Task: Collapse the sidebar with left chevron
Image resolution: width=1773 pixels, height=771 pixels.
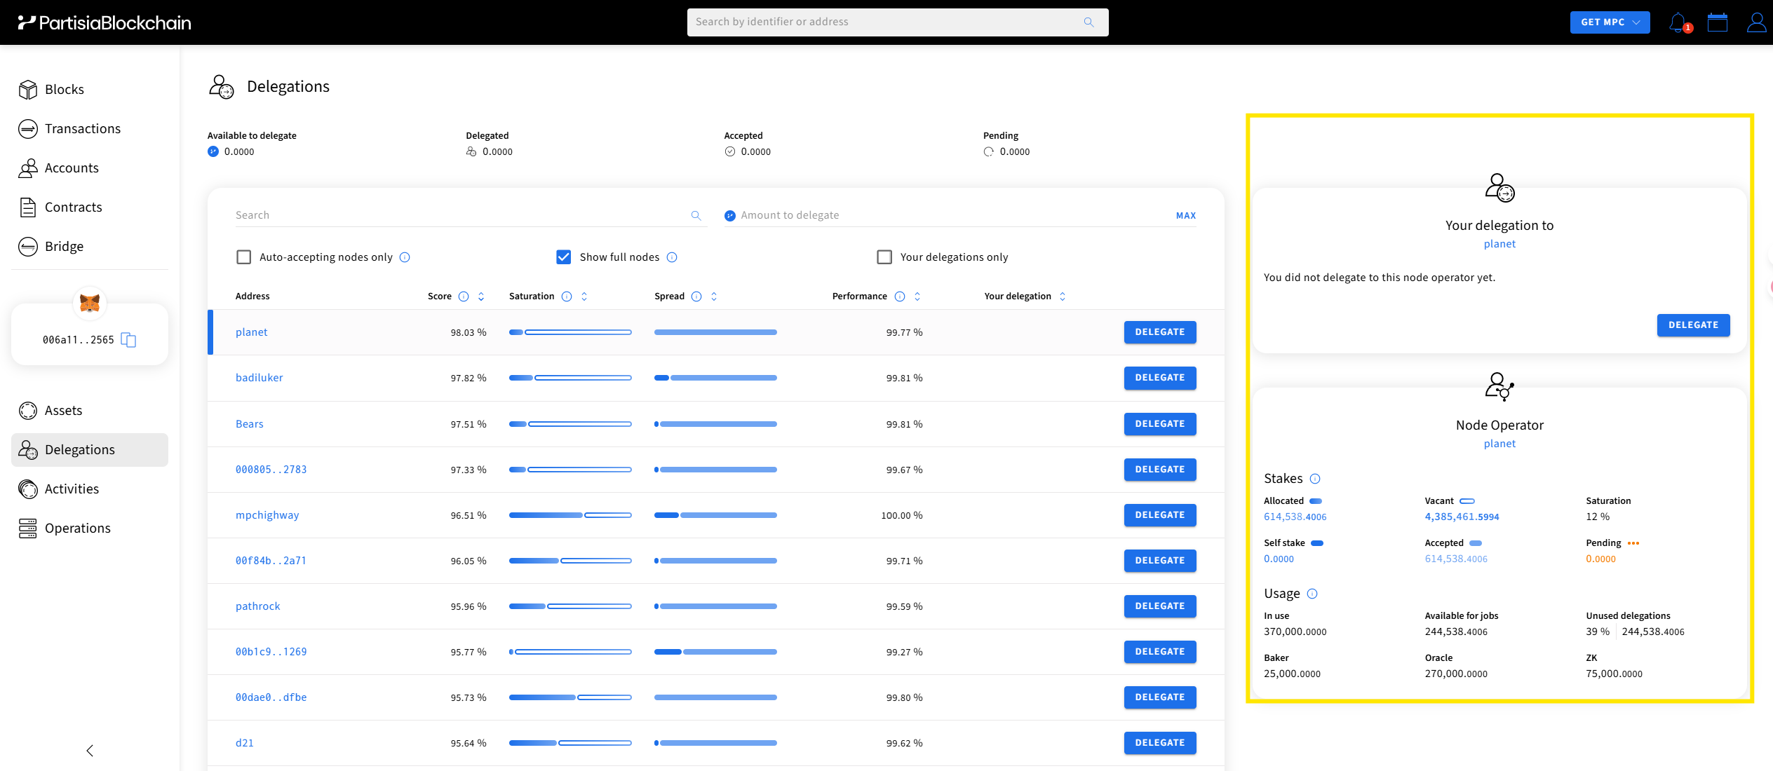Action: coord(90,751)
